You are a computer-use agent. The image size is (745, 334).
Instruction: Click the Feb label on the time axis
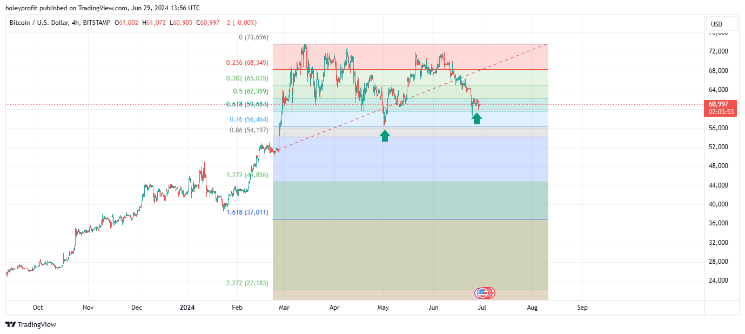(237, 308)
